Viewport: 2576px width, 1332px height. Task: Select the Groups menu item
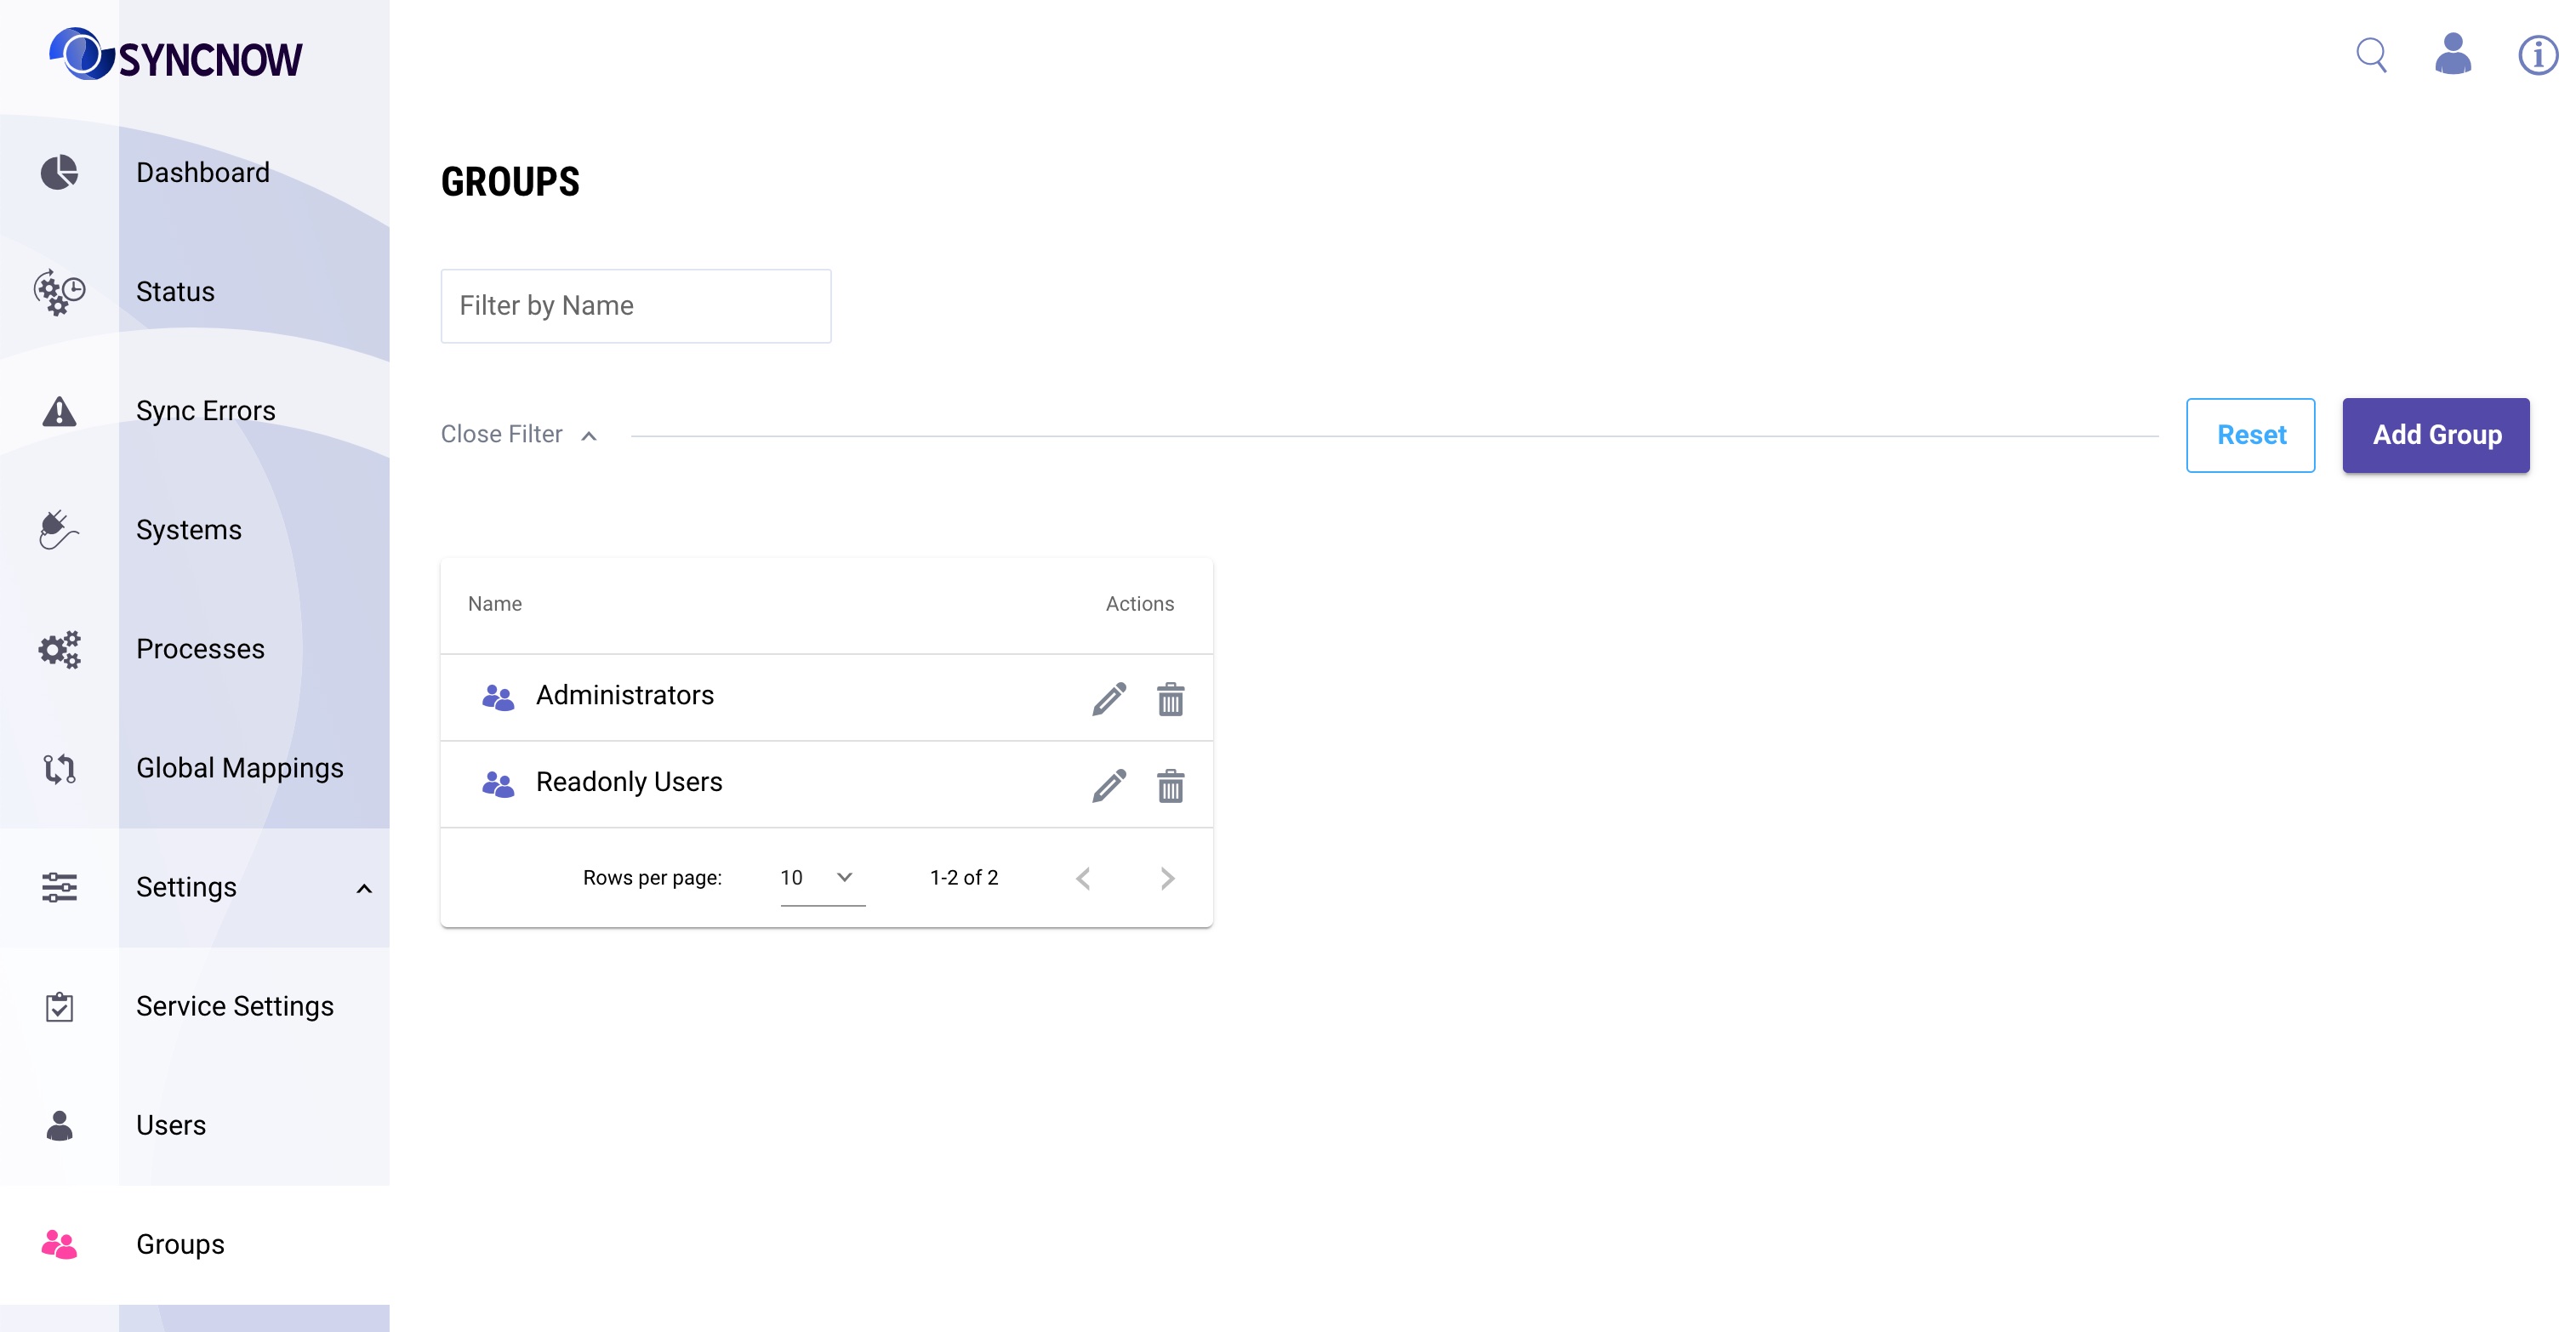[180, 1244]
